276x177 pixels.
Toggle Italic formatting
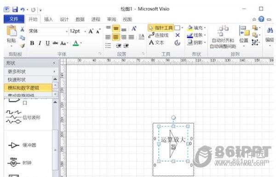click(40, 43)
